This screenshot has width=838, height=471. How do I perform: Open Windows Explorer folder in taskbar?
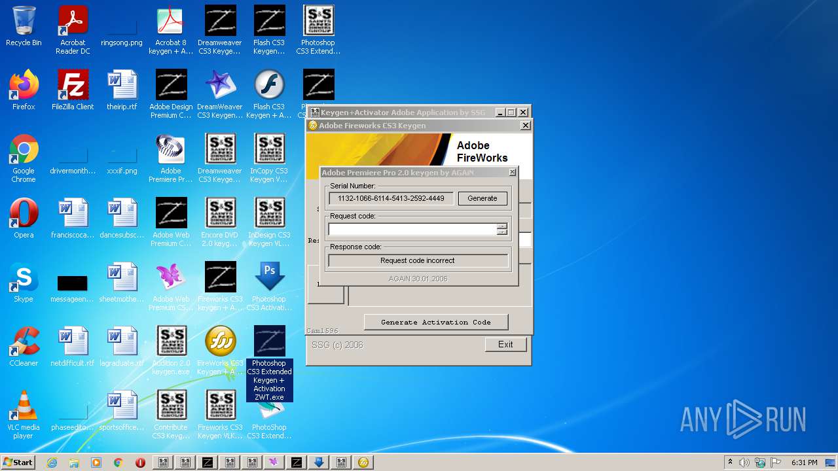pos(74,462)
